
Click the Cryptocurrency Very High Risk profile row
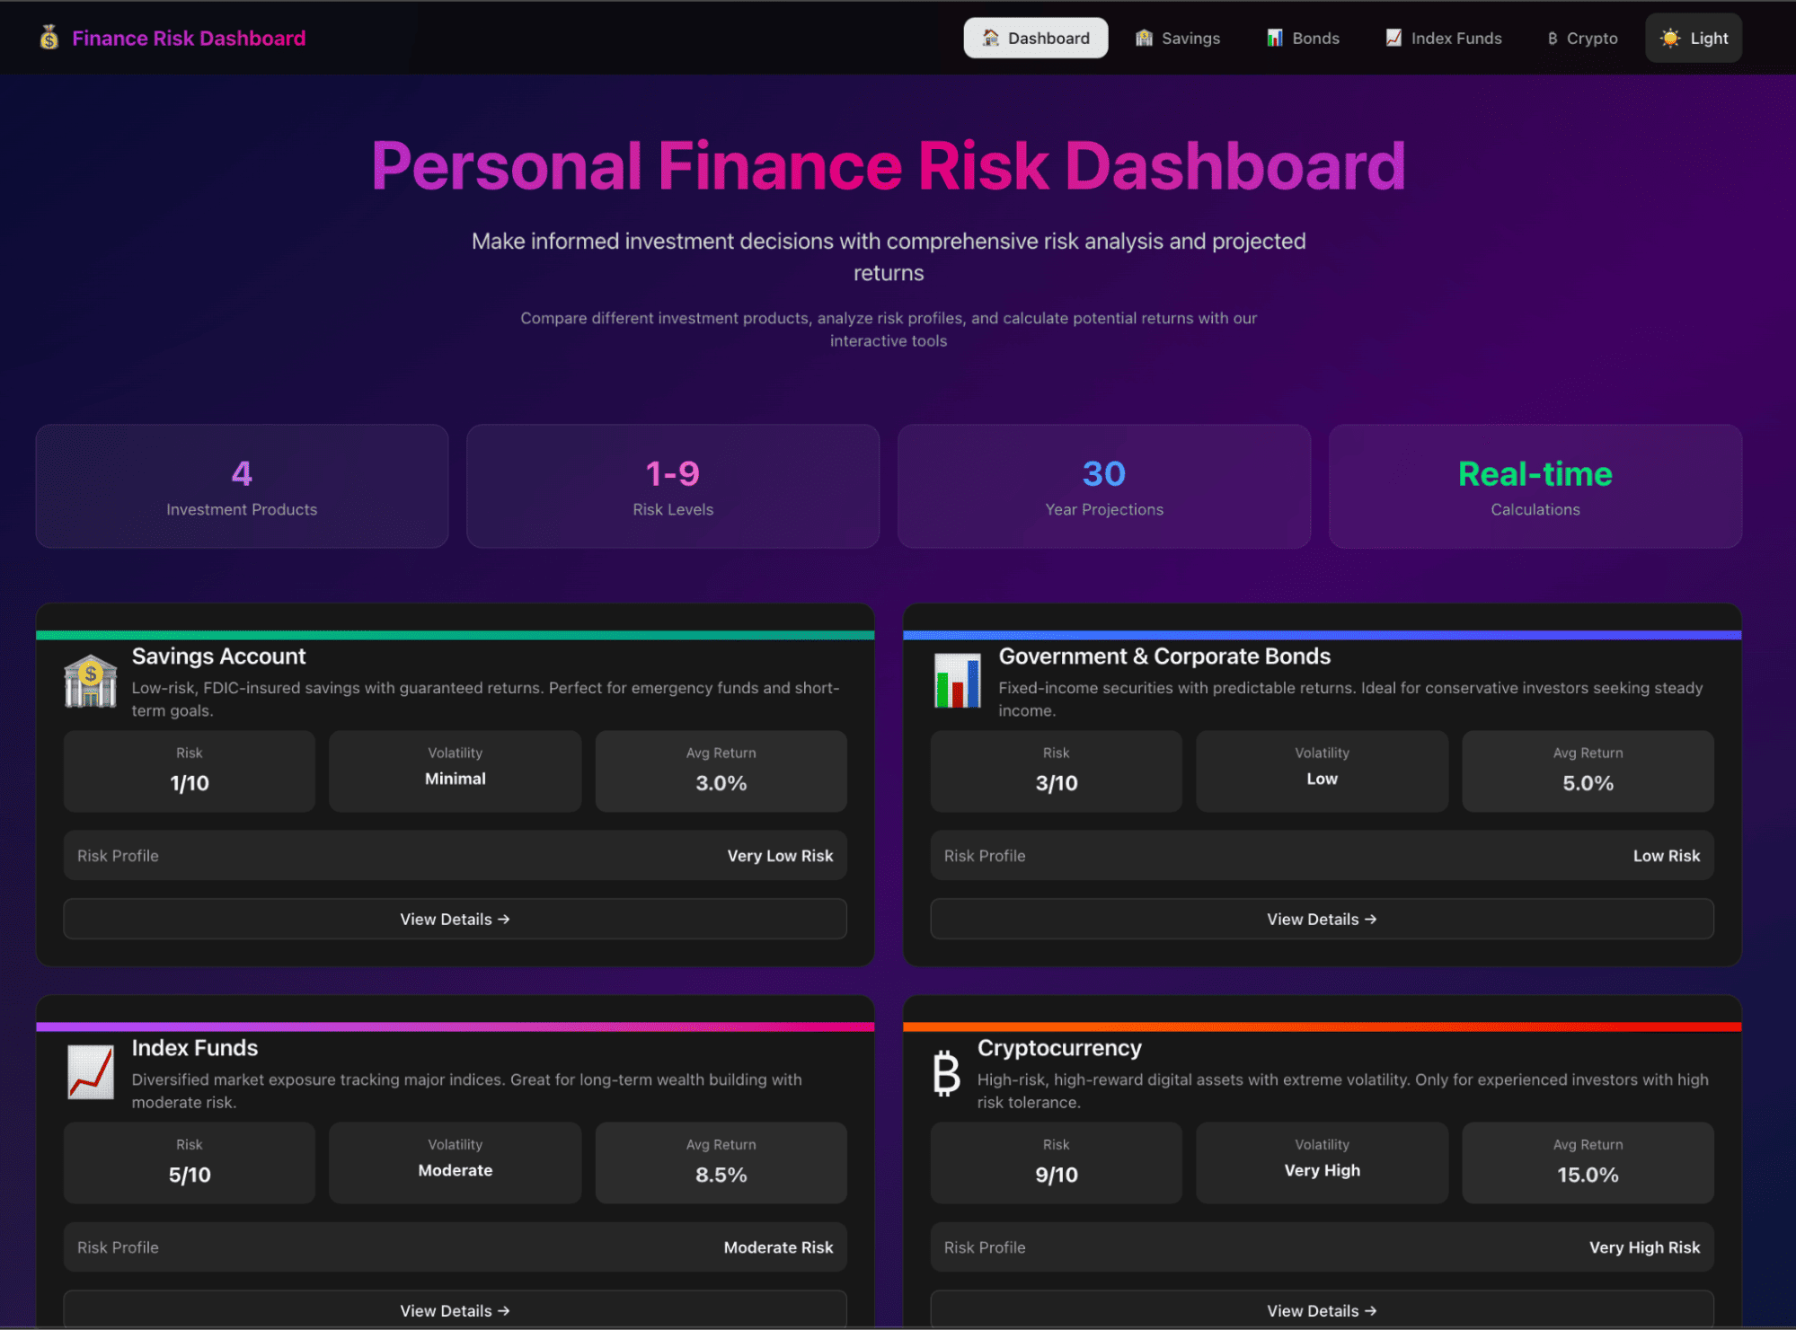[x=1321, y=1246]
